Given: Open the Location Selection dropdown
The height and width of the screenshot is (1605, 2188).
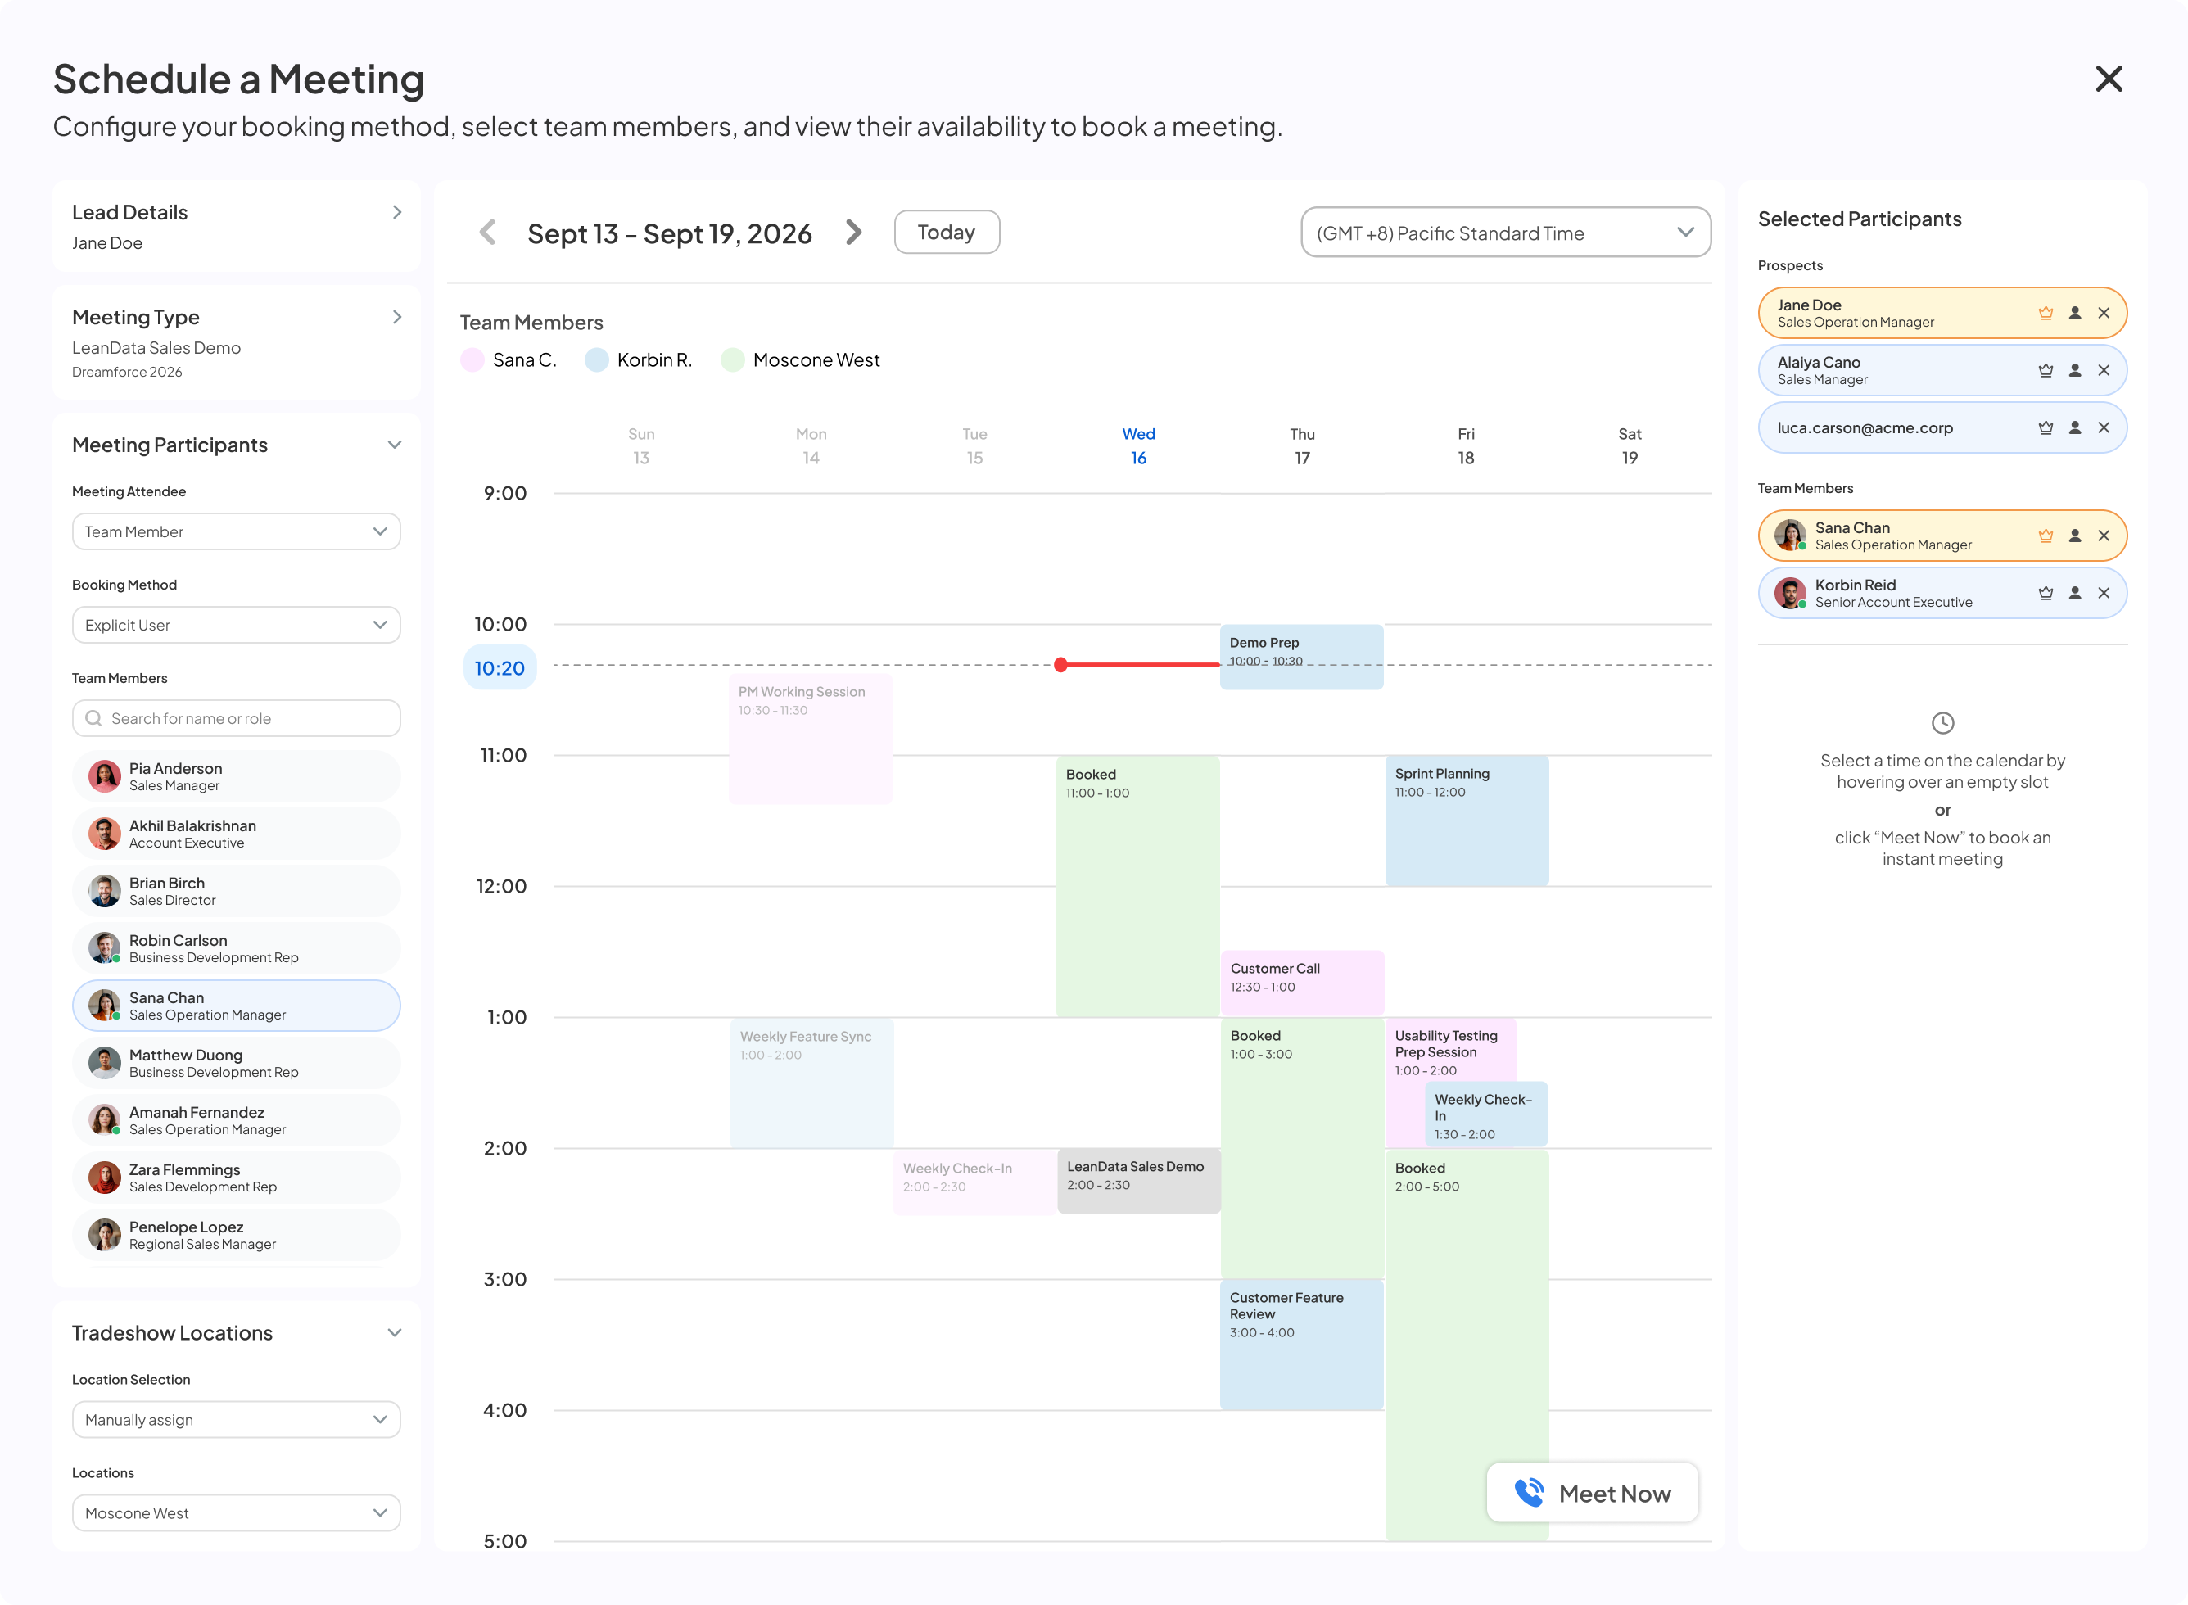Looking at the screenshot, I should pyautogui.click(x=236, y=1419).
